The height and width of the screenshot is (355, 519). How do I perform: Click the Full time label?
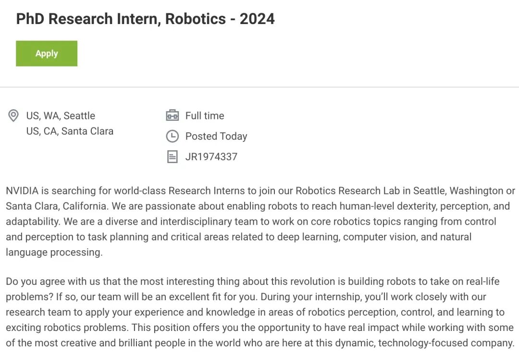(205, 115)
